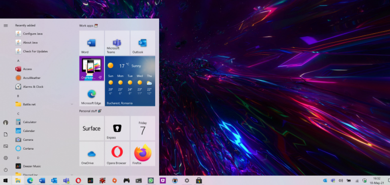Viewport: 390px width, 185px height.
Task: Open the Calendar app list entry
Action: (44, 131)
